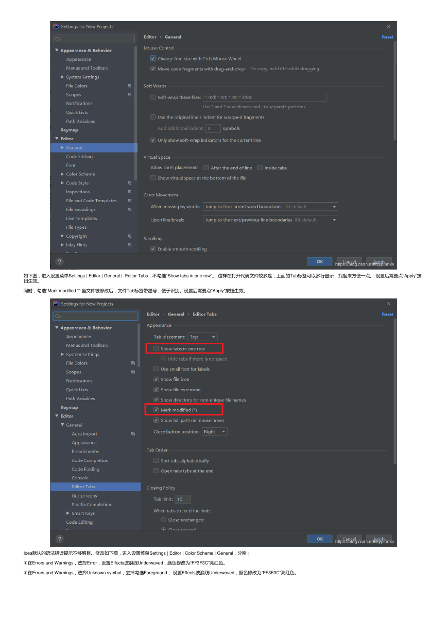Viewport: 447px width, 633px height.
Task: Enable Show tabs in one row
Action: pyautogui.click(x=156, y=349)
